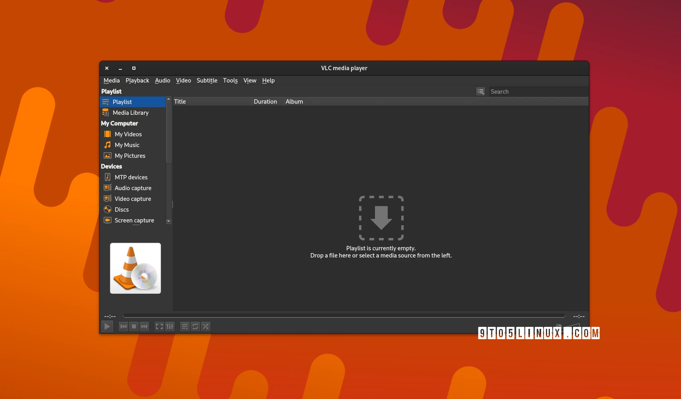The width and height of the screenshot is (681, 399).
Task: Click inside the media seek bar
Action: point(343,315)
